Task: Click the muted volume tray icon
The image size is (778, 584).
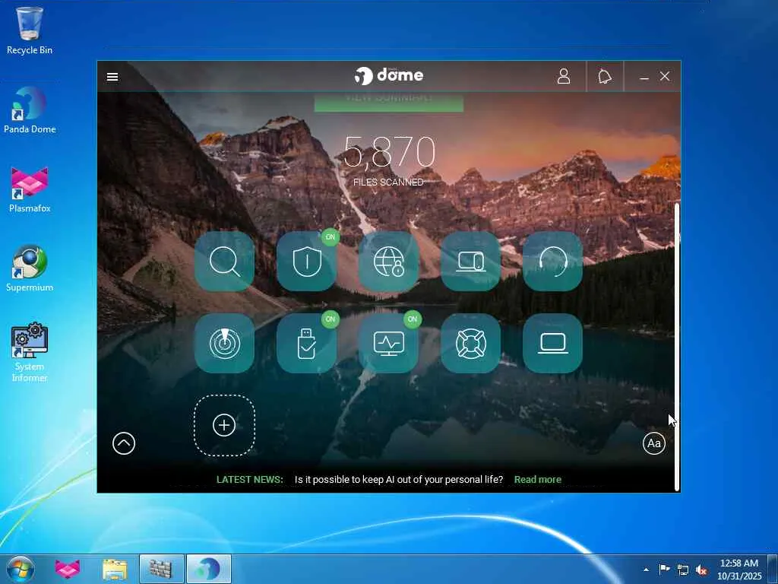Action: 701,570
